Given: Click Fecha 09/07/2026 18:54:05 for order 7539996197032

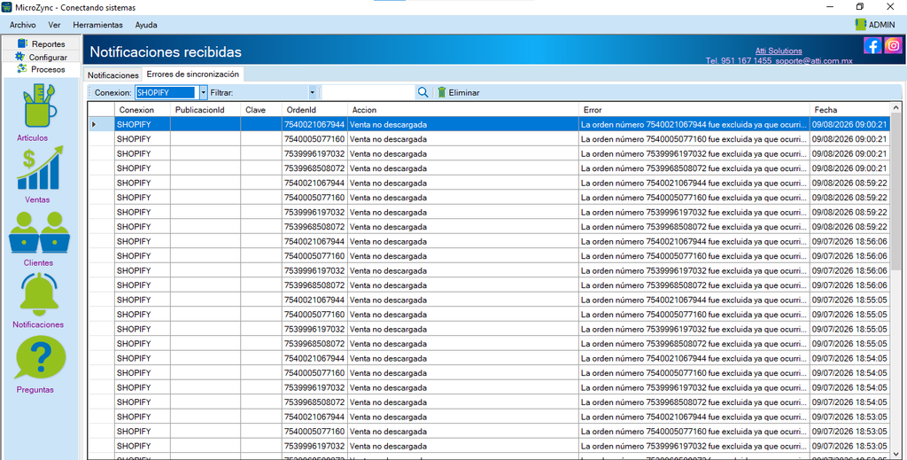Looking at the screenshot, I should tap(849, 387).
